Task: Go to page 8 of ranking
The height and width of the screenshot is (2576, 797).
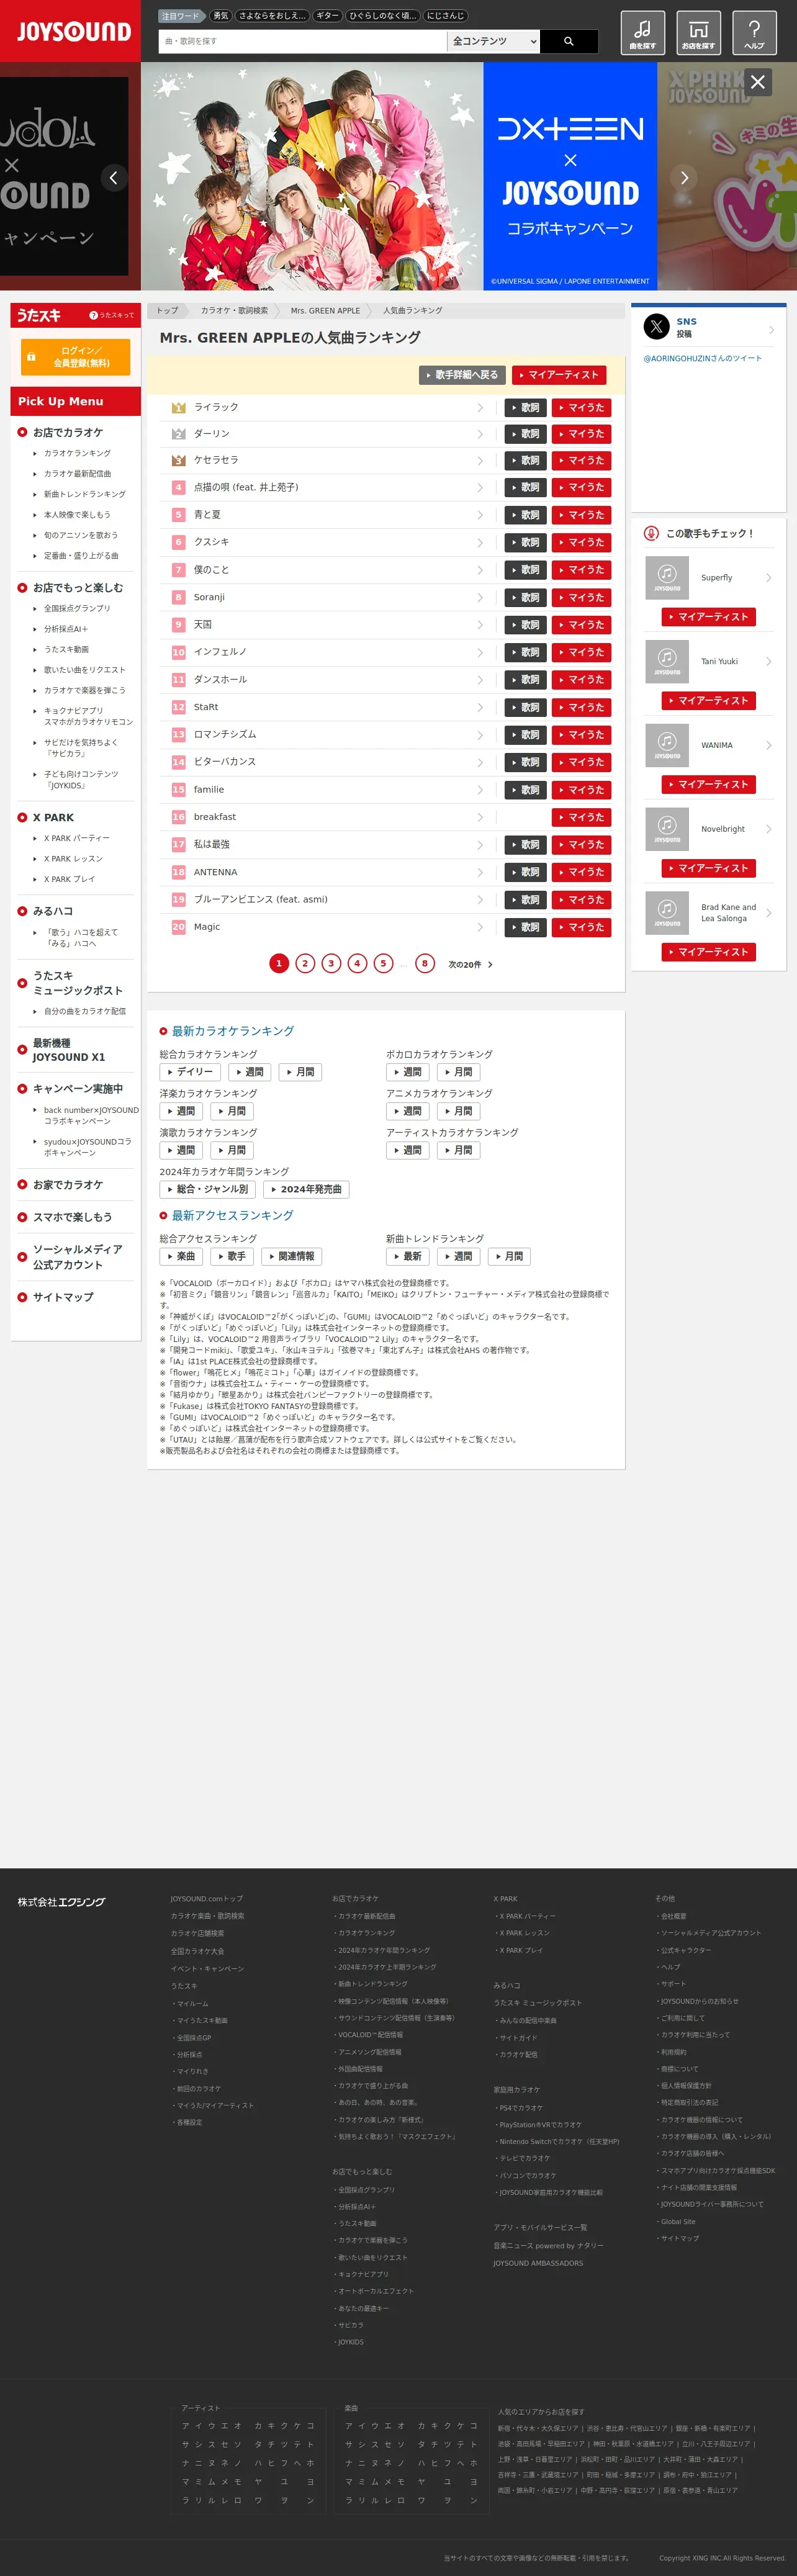Action: [425, 964]
